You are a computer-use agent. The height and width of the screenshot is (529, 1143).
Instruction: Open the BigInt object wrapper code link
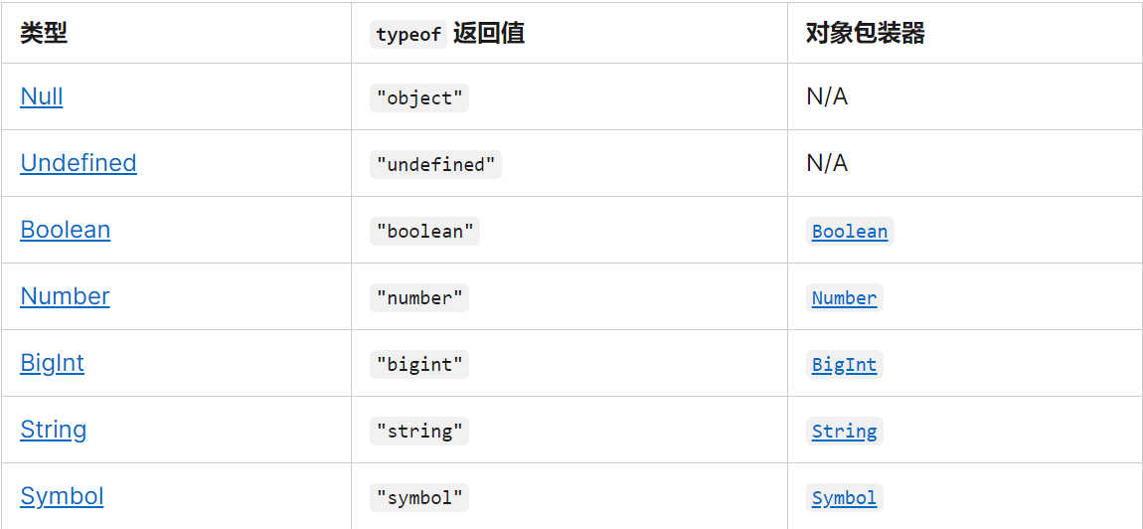click(844, 364)
